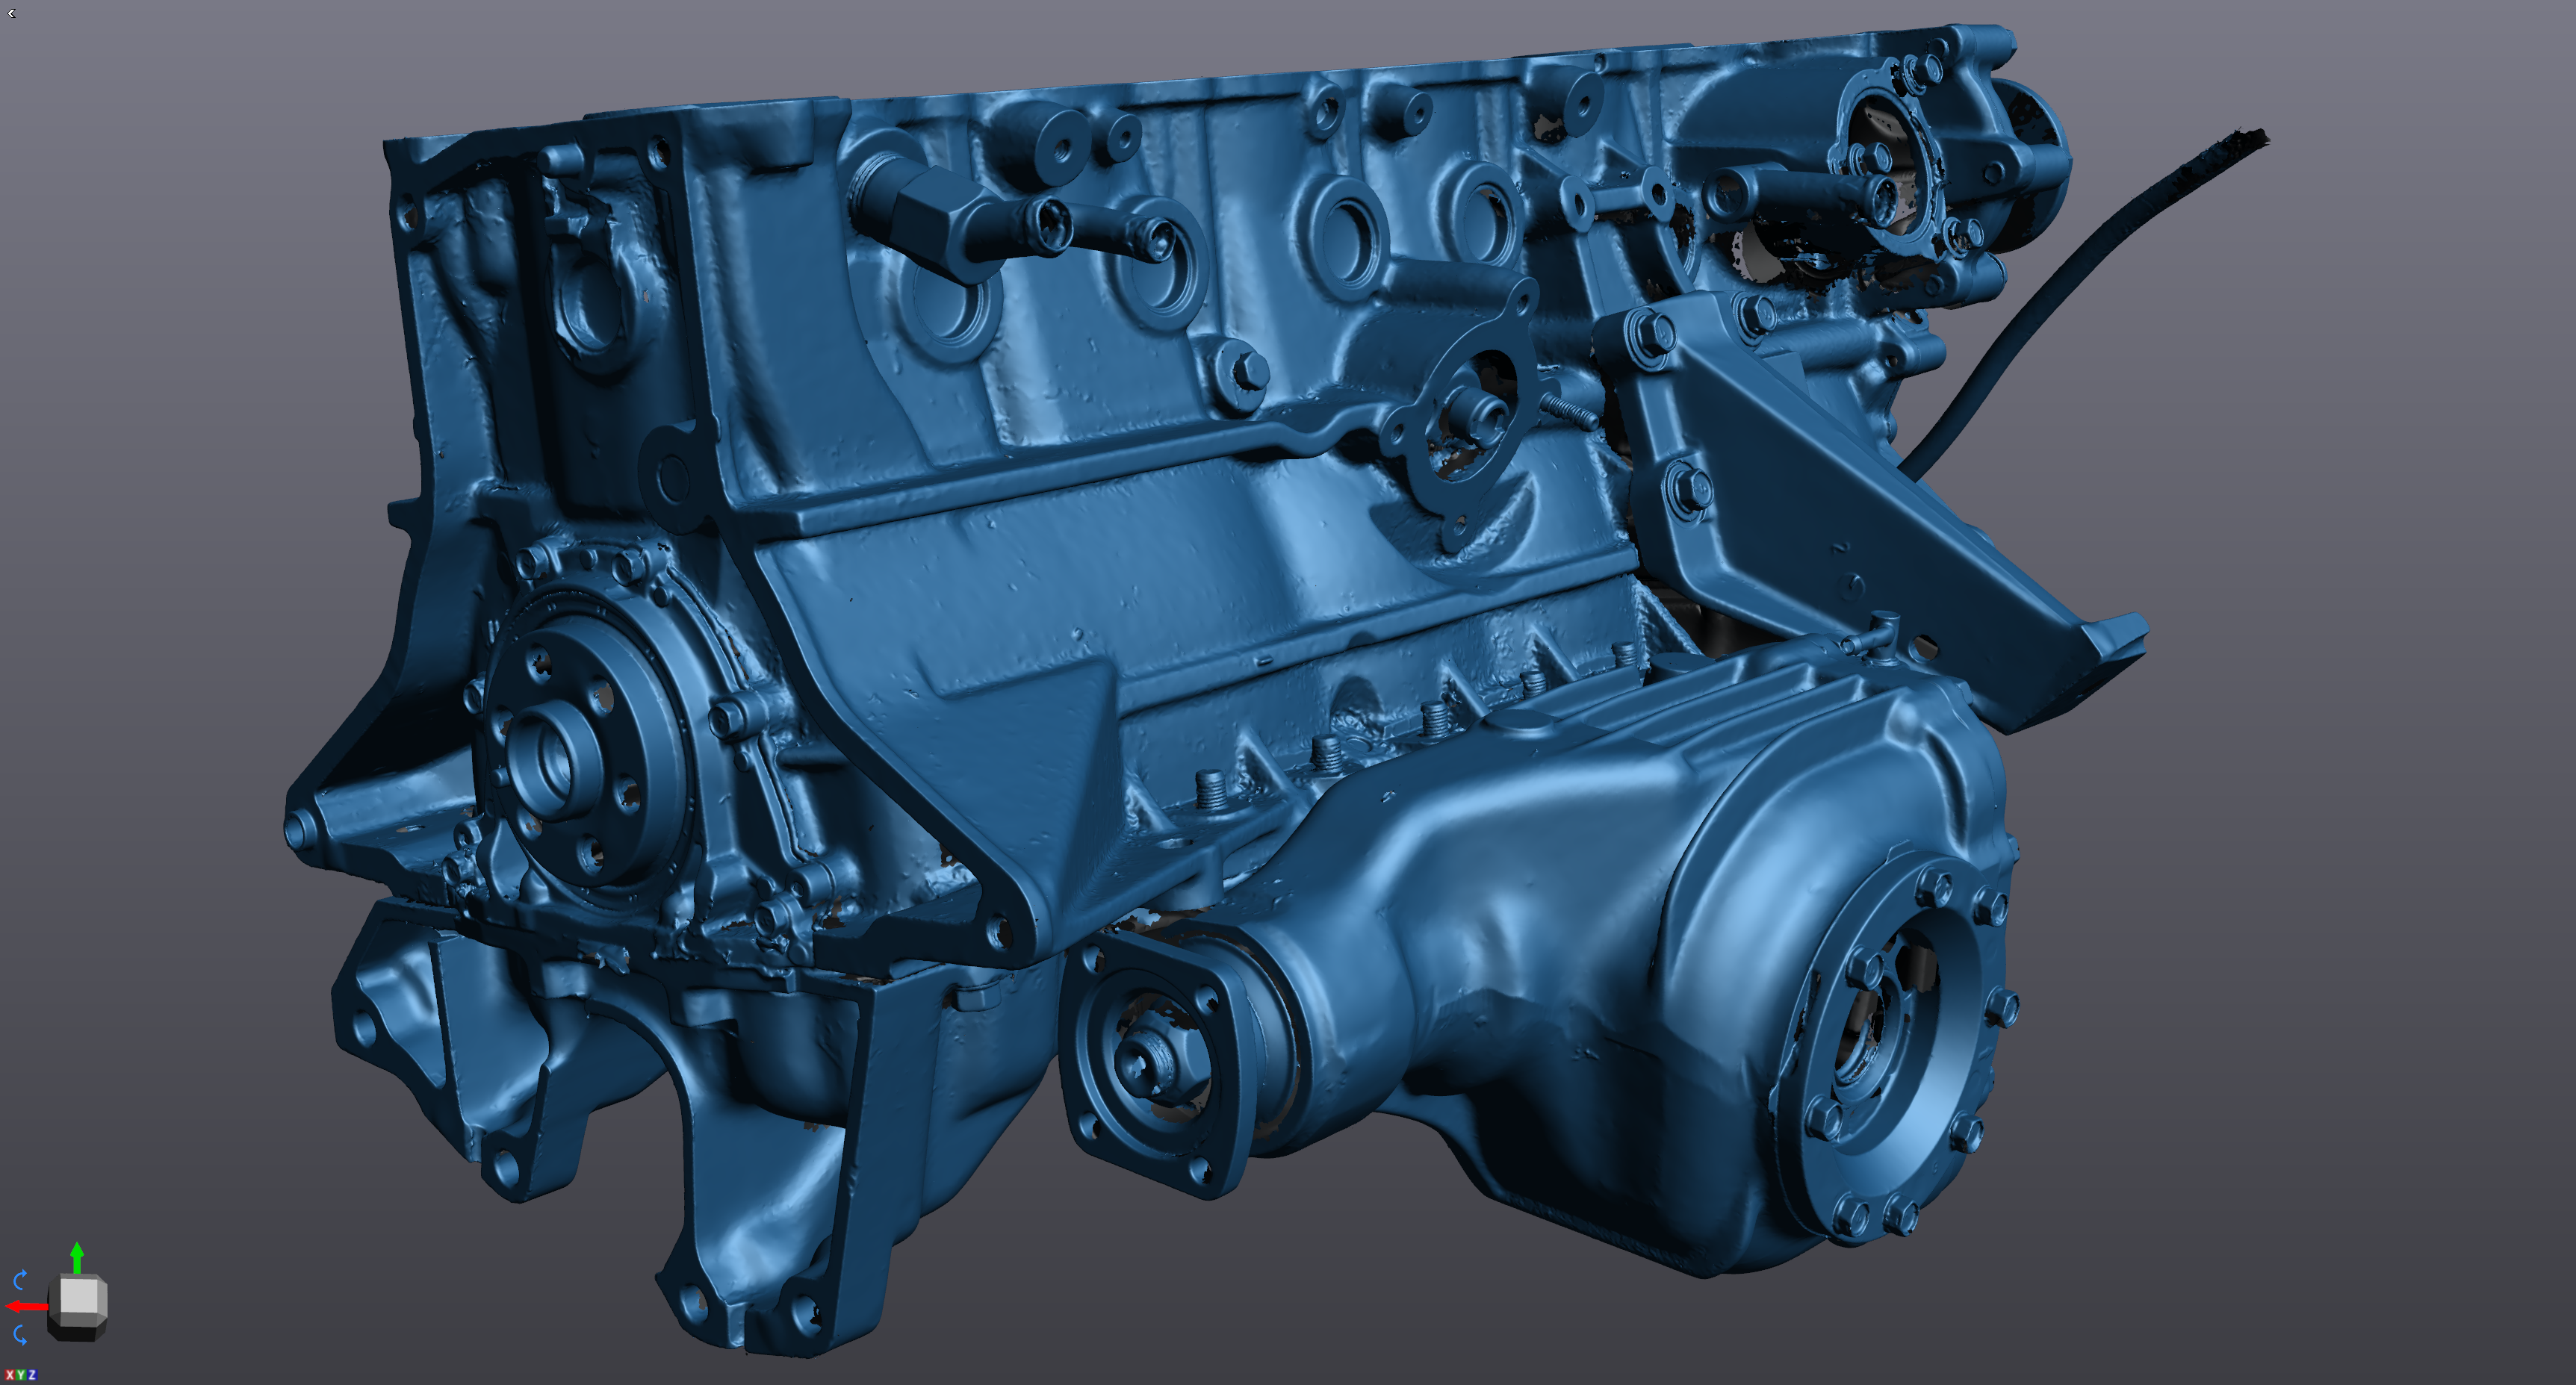Toggle the green Y axis button

[21, 1375]
